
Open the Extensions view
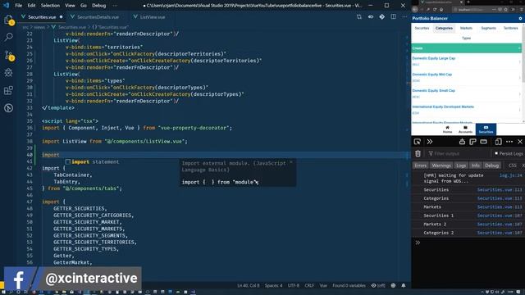pos(9,90)
